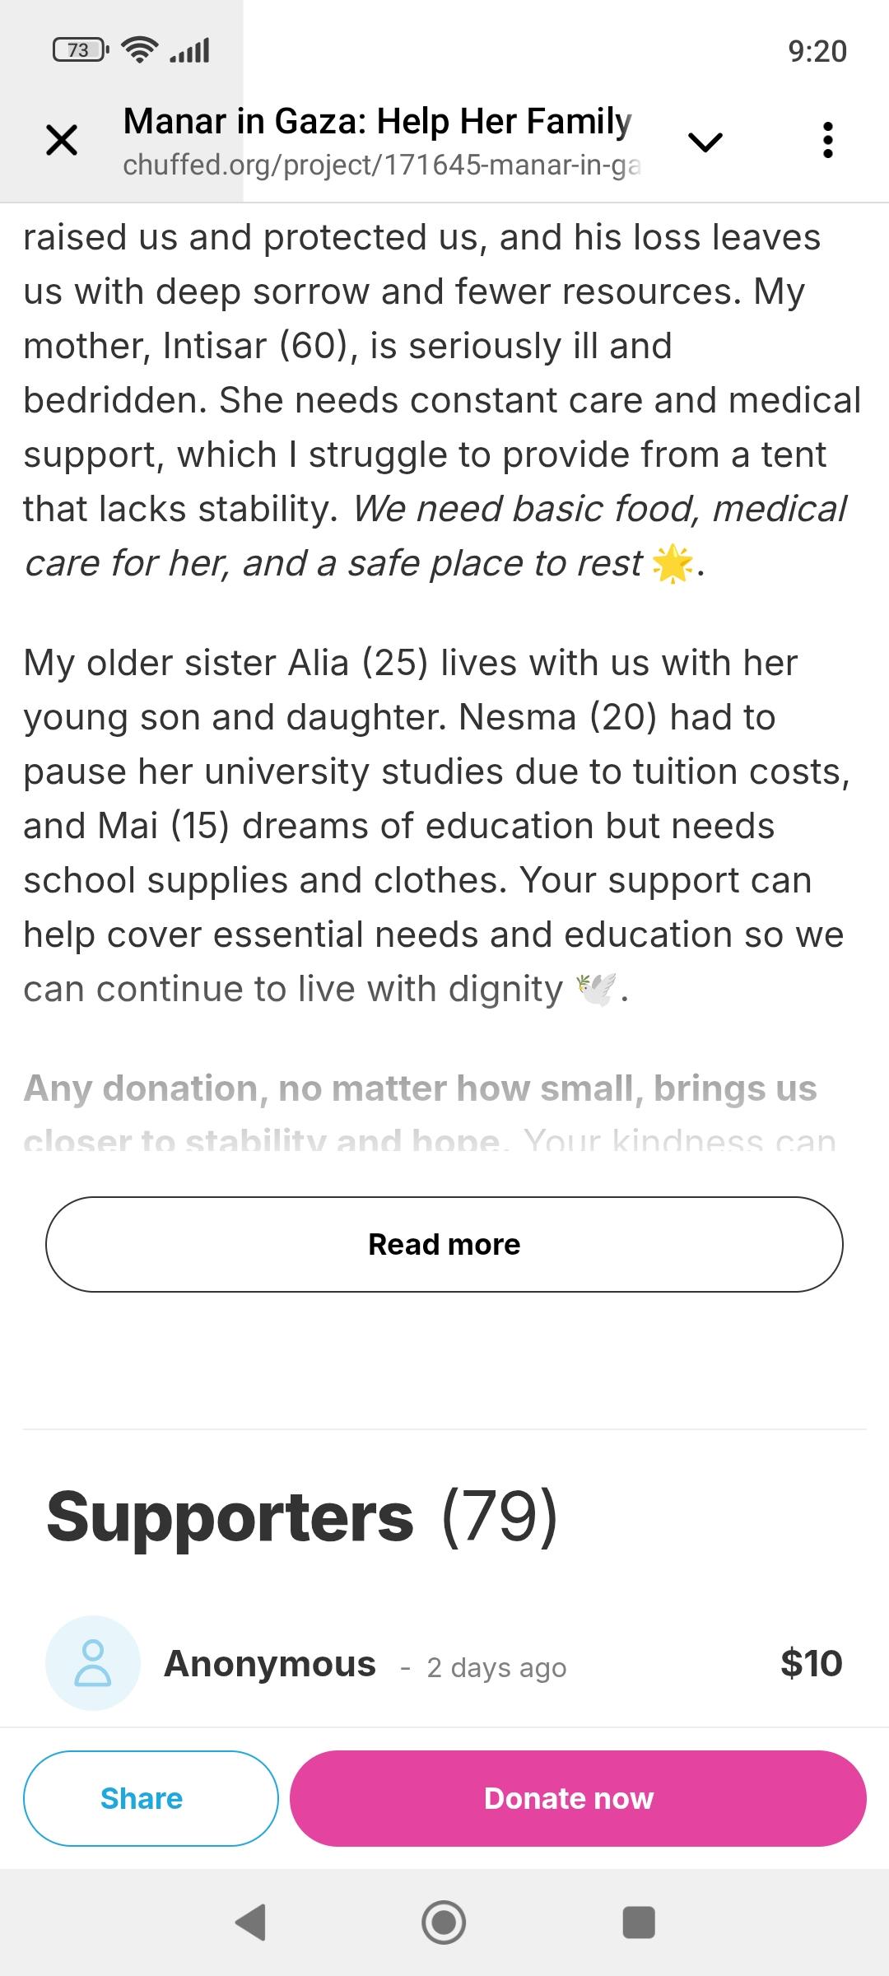Screen dimensions: 889x1976
Task: Tap the Share button
Action: tap(151, 1798)
